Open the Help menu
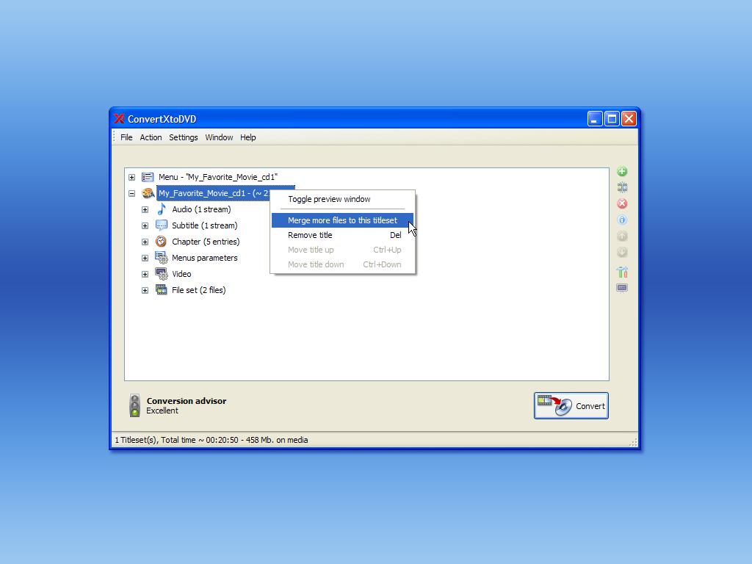 (x=248, y=137)
